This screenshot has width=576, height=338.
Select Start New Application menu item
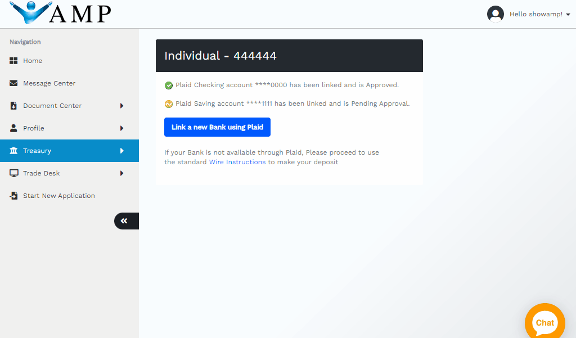(58, 196)
